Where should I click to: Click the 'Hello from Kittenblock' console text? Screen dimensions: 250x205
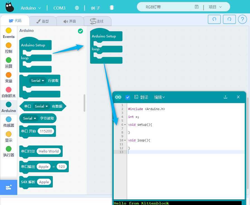[141, 203]
